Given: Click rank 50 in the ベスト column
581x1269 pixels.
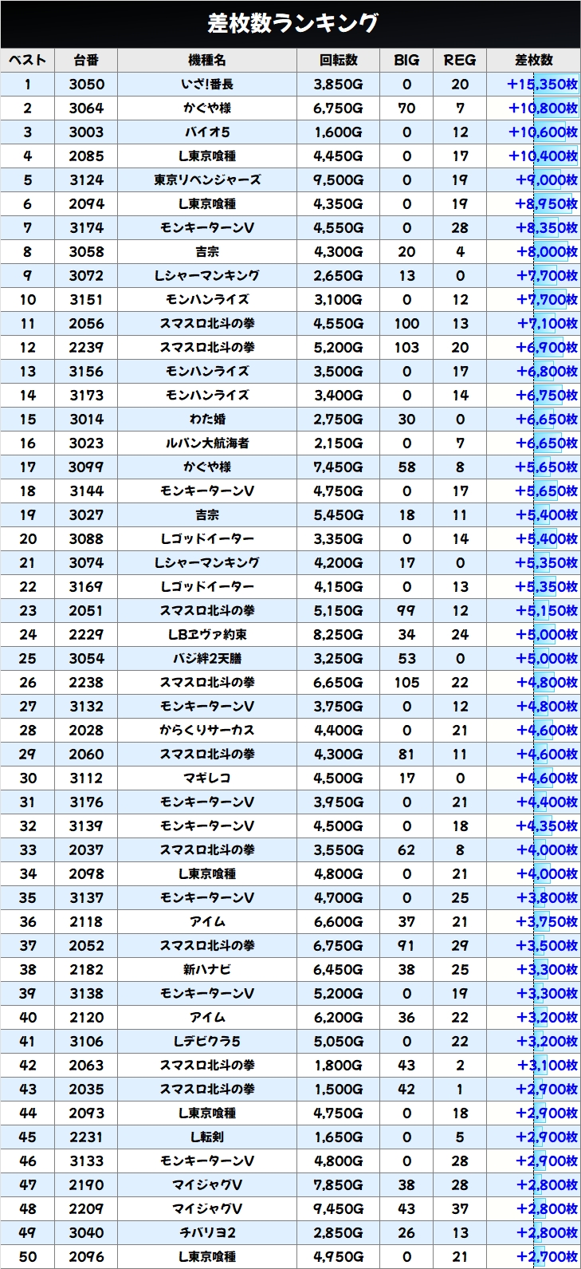Looking at the screenshot, I should coord(28,1257).
